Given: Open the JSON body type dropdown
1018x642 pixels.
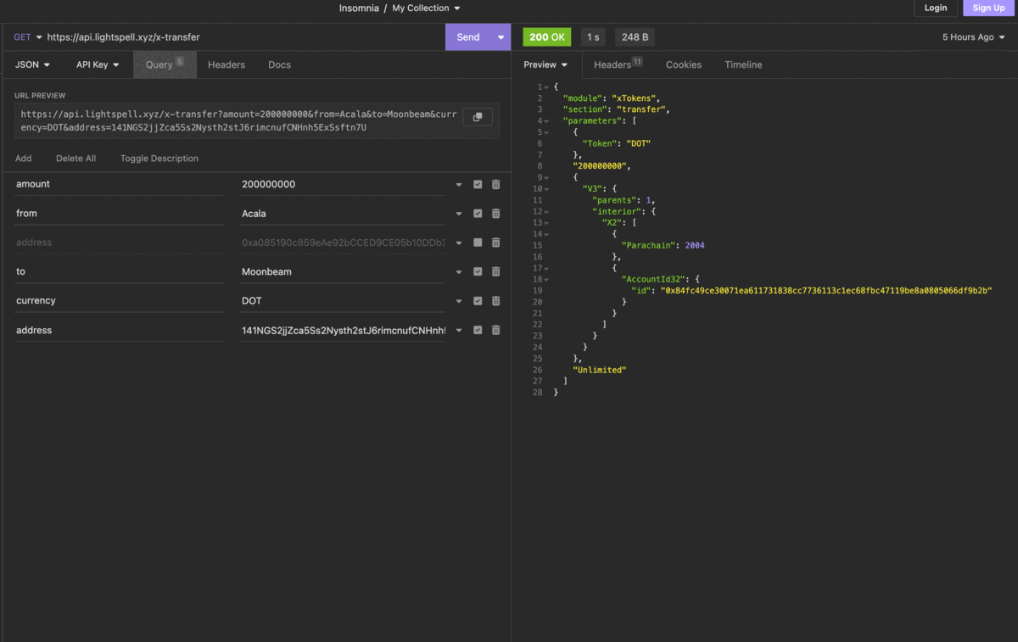Looking at the screenshot, I should tap(32, 64).
